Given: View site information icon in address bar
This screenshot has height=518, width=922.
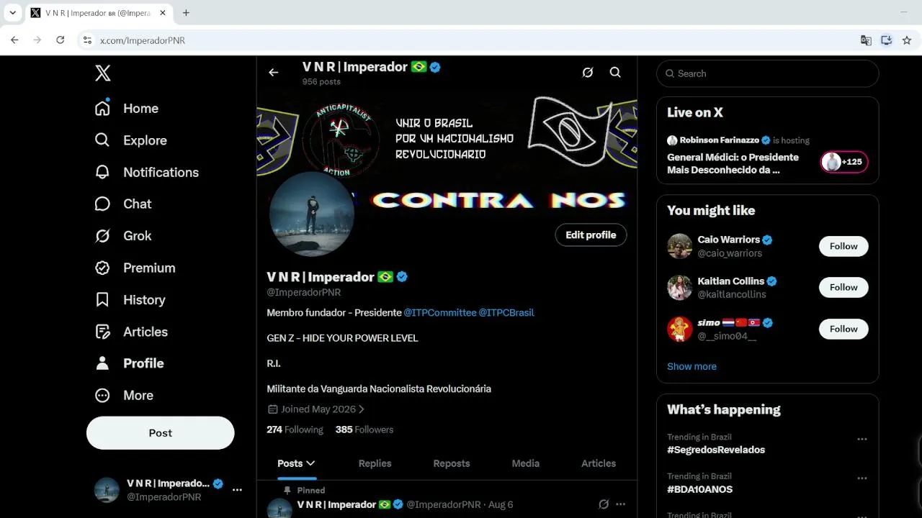Looking at the screenshot, I should [x=87, y=40].
